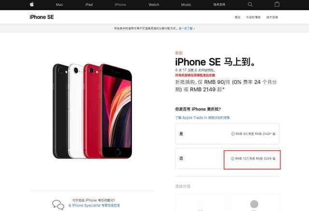
Task: Chat with iPhone Specialist 专家 link
Action: [94, 205]
